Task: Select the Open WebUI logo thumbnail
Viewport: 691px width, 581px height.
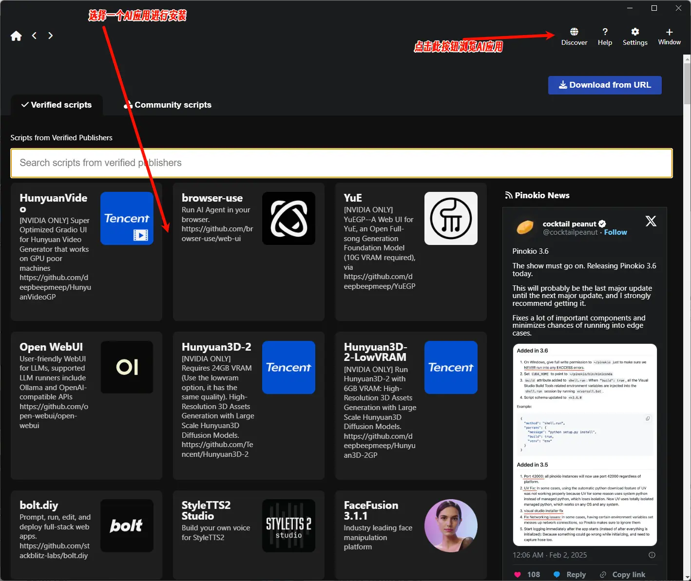Action: [127, 367]
